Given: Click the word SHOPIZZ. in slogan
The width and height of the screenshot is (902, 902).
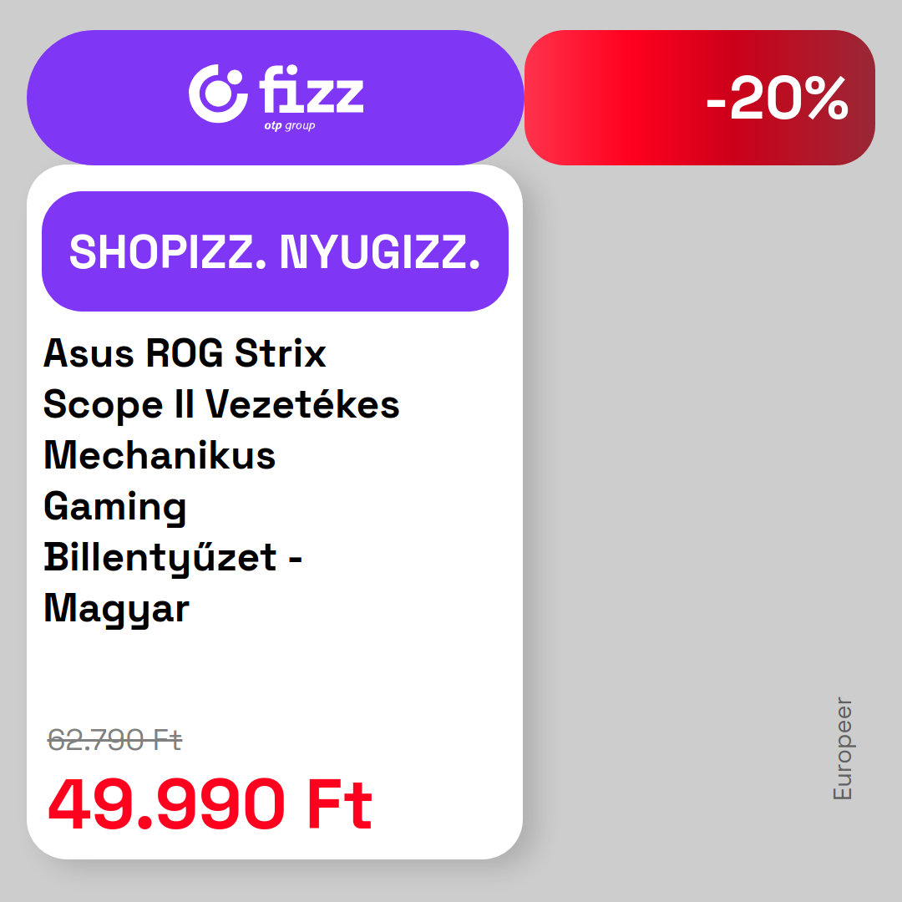Looking at the screenshot, I should [168, 252].
